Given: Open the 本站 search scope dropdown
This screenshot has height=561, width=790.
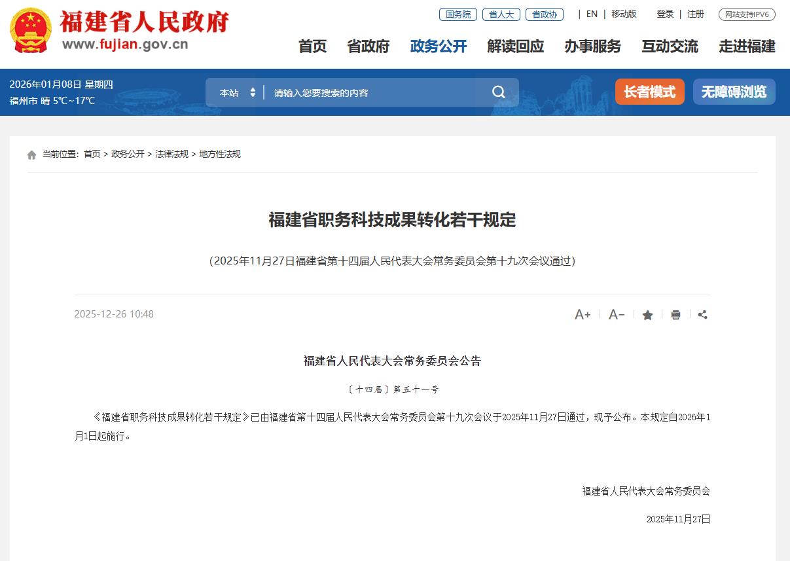Looking at the screenshot, I should (x=238, y=93).
